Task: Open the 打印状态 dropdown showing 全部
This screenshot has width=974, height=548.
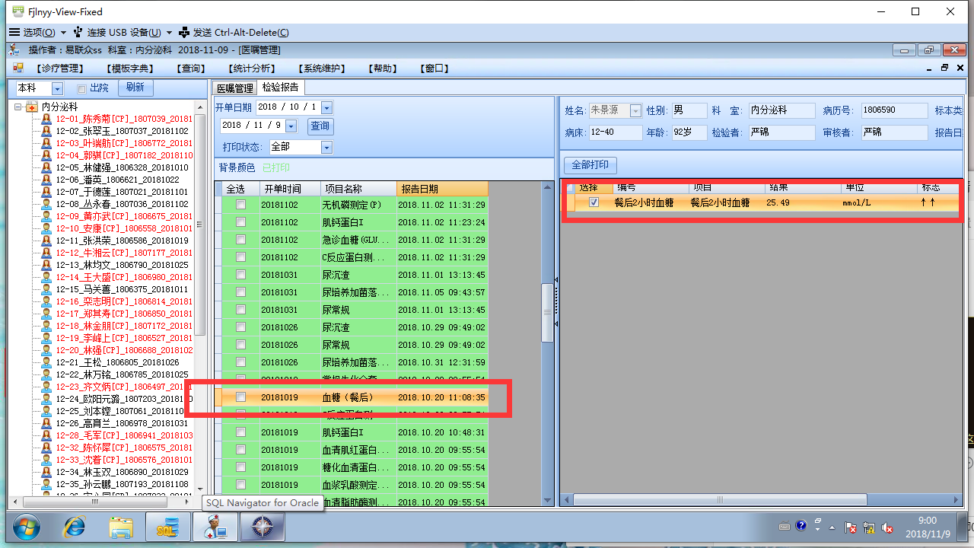Action: point(327,147)
